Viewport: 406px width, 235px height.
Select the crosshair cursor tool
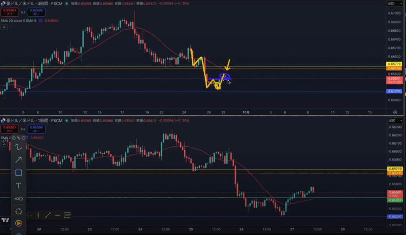(x=29, y=215)
